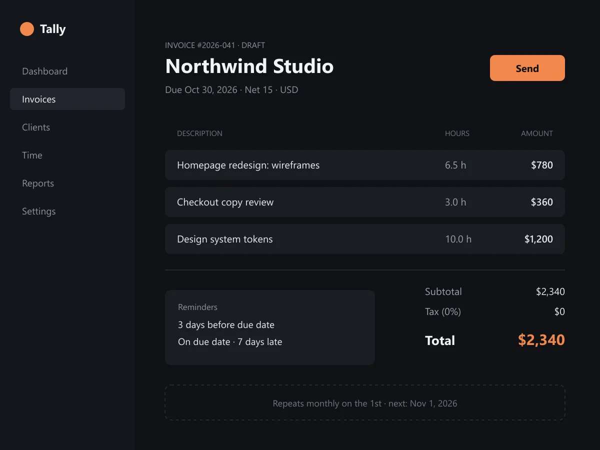Click the orange $2,340 total amount

pos(541,340)
